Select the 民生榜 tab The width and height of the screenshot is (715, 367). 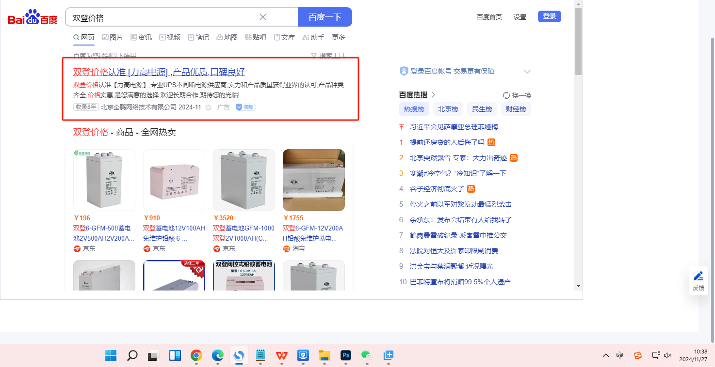click(482, 109)
